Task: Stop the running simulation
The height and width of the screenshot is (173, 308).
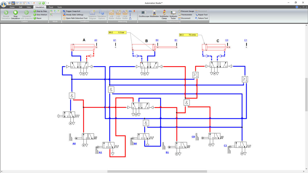Action: pos(15,15)
